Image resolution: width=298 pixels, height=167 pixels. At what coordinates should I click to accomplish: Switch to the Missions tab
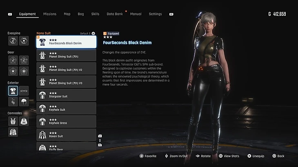(x=50, y=14)
